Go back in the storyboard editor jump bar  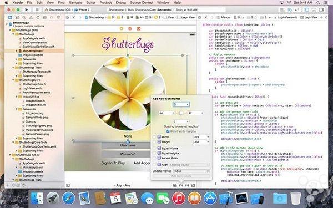coord(74,17)
